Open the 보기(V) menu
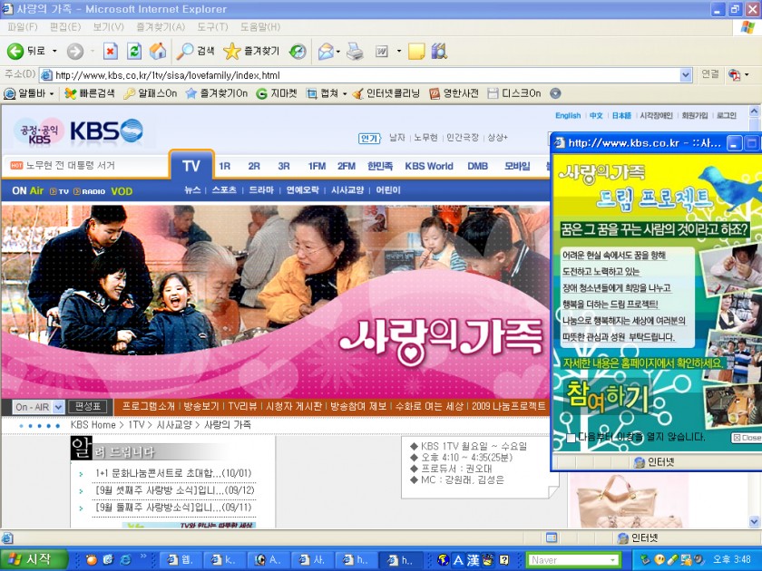 click(x=108, y=27)
